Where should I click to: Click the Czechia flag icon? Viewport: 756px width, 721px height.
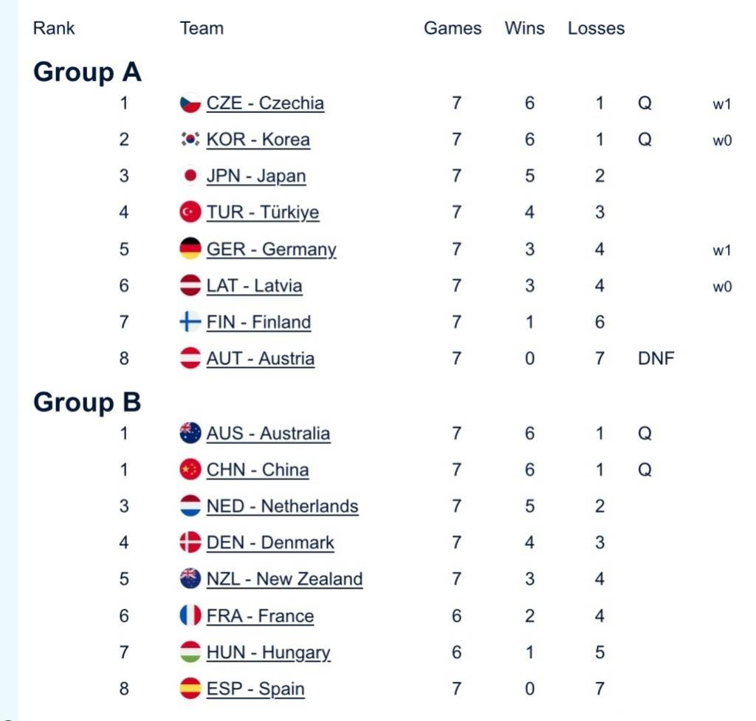tap(190, 103)
